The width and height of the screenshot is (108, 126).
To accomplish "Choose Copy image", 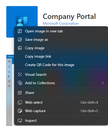I will pos(61,48).
